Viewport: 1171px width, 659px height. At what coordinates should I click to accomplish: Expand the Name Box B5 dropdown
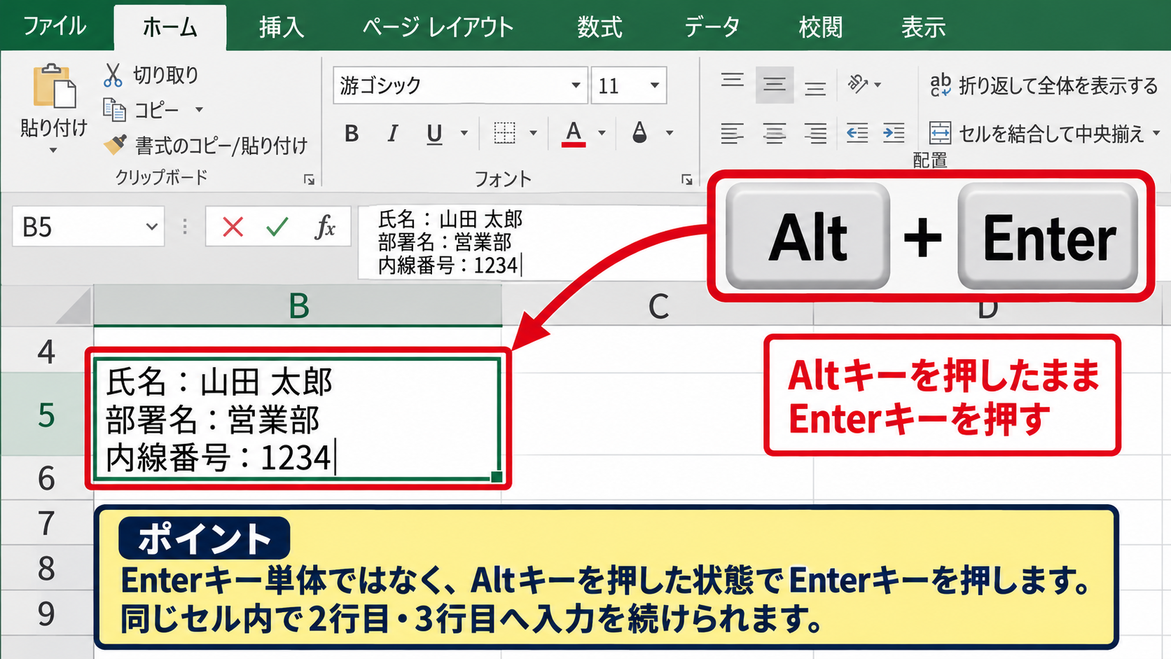tap(151, 227)
